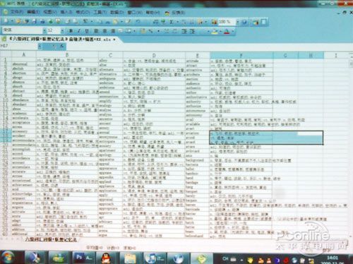
Task: Open the 视图(V) View menu
Action: 49,12
